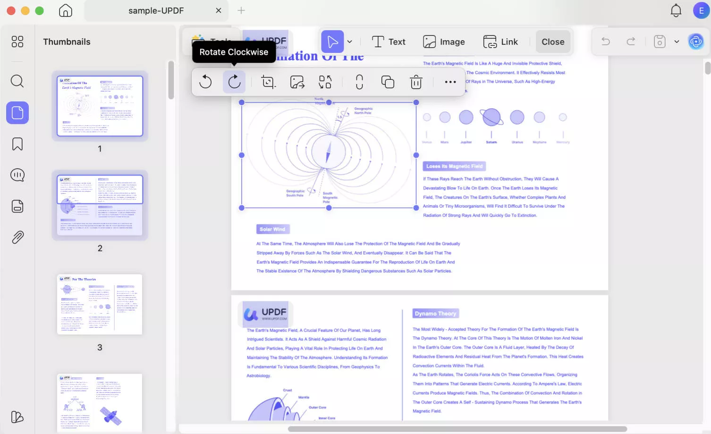Click the Close button to exit edit mode

click(552, 42)
